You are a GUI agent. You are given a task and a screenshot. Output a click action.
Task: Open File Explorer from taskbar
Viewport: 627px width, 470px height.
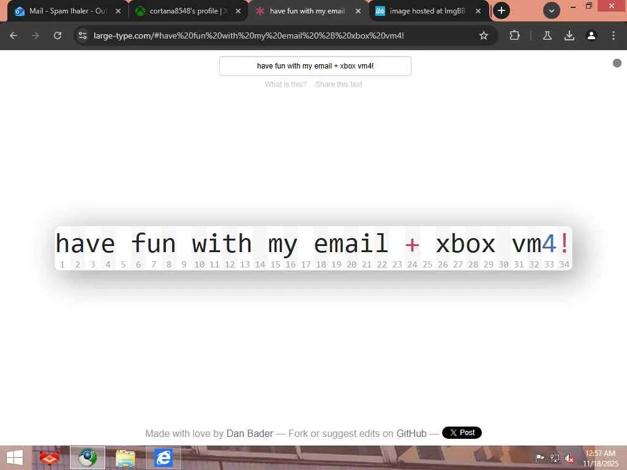[x=125, y=458]
